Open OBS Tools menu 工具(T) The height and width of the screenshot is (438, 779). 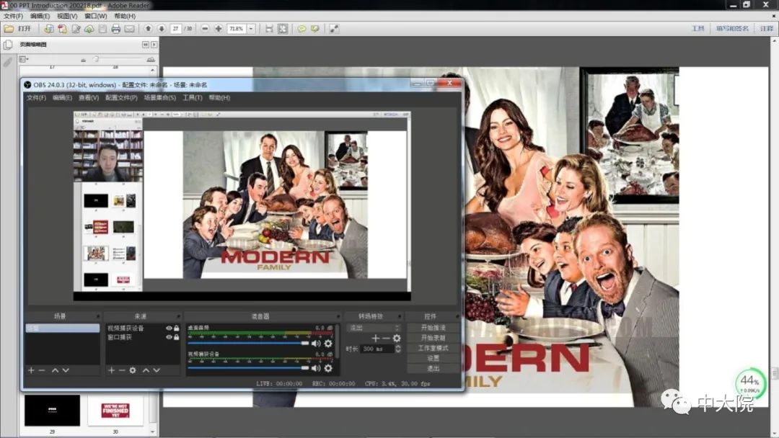tap(192, 97)
